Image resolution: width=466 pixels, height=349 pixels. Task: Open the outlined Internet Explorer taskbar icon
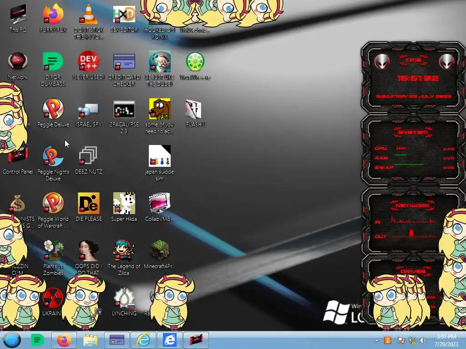click(x=143, y=340)
